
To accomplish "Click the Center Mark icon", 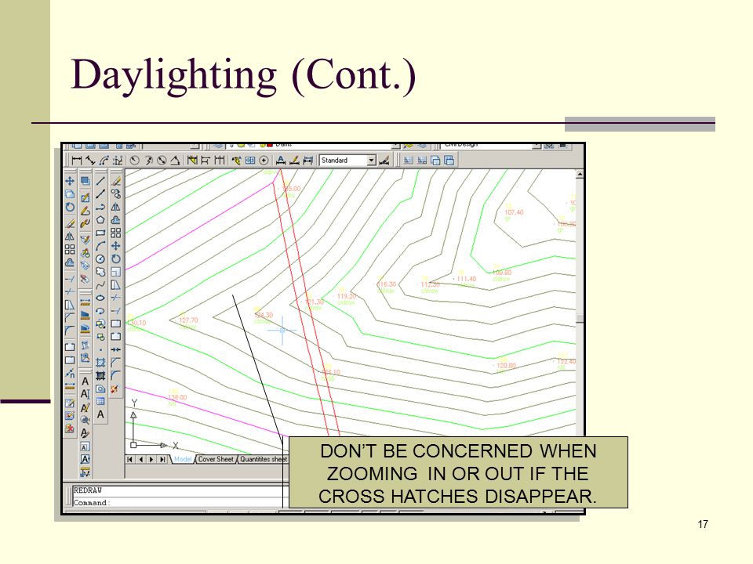I will [264, 160].
